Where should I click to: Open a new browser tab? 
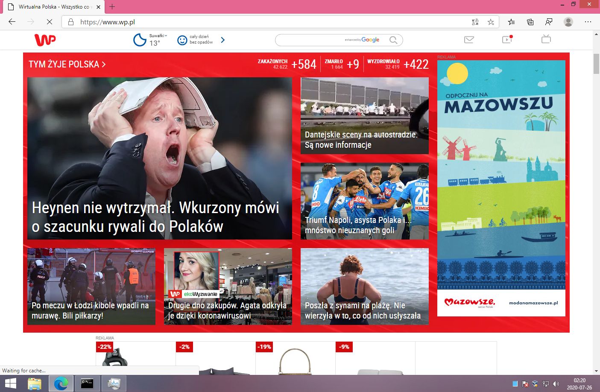(x=112, y=7)
